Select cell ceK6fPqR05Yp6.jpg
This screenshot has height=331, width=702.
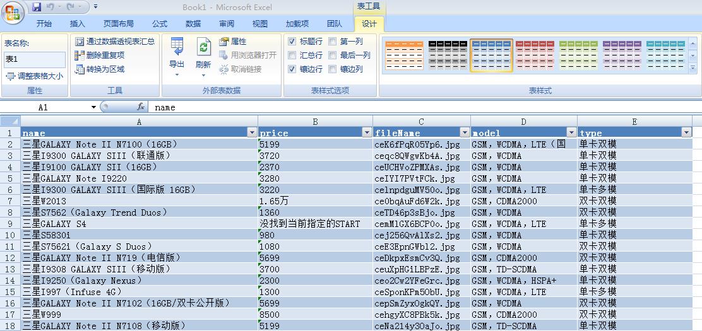(x=421, y=144)
